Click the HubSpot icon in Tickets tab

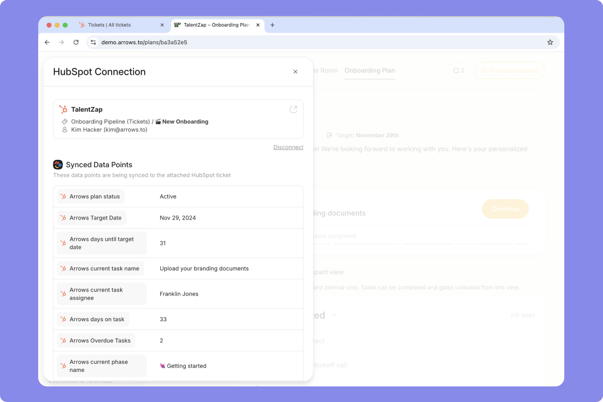point(82,25)
